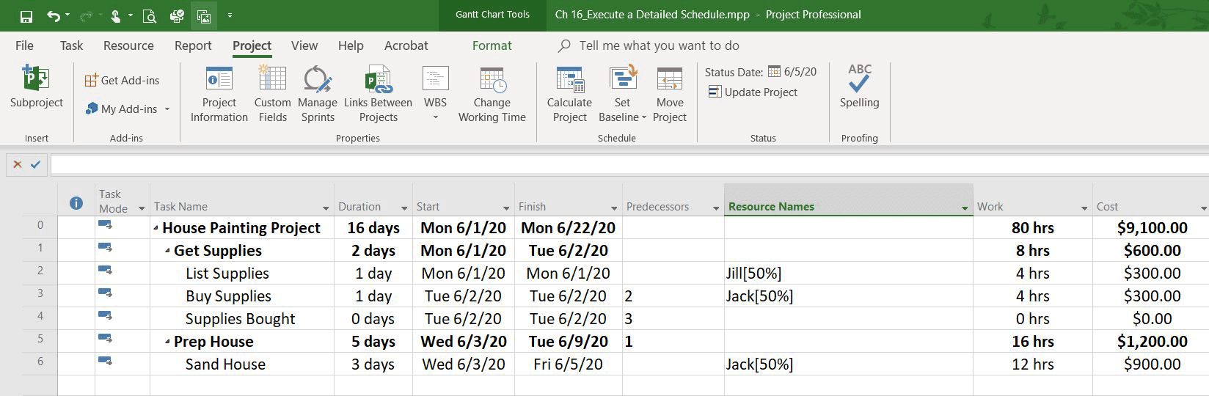Click Change Working Time icon
Viewport: 1209px width, 396px height.
[x=492, y=94]
